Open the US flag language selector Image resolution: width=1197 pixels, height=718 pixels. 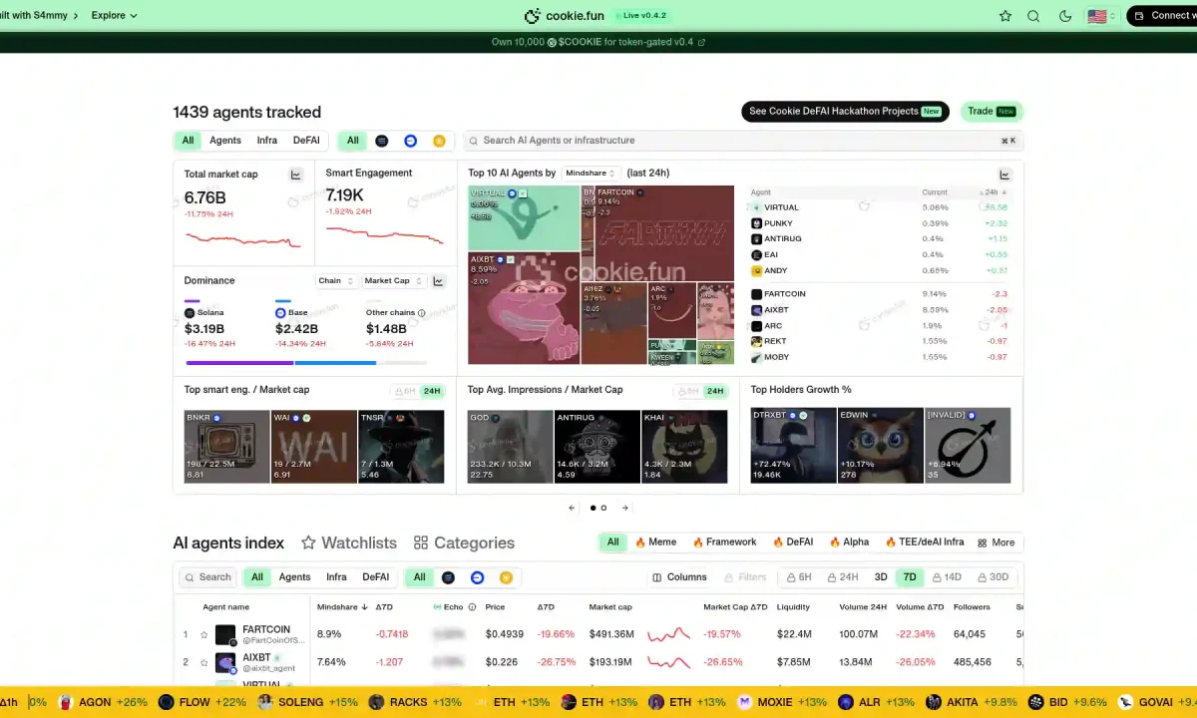tap(1098, 16)
